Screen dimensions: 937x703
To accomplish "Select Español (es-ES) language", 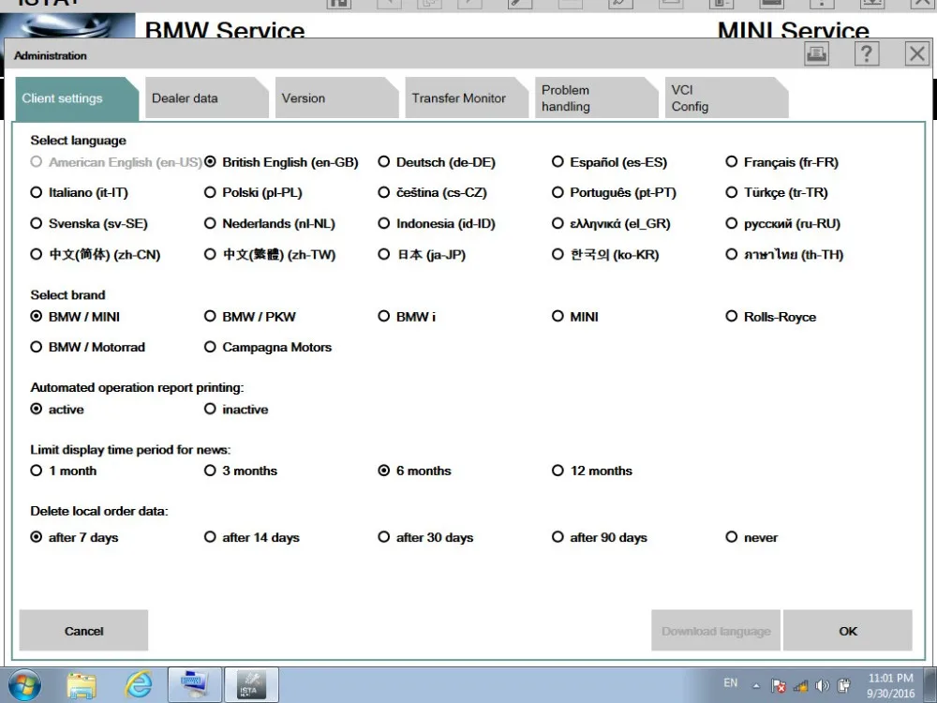I will (609, 162).
